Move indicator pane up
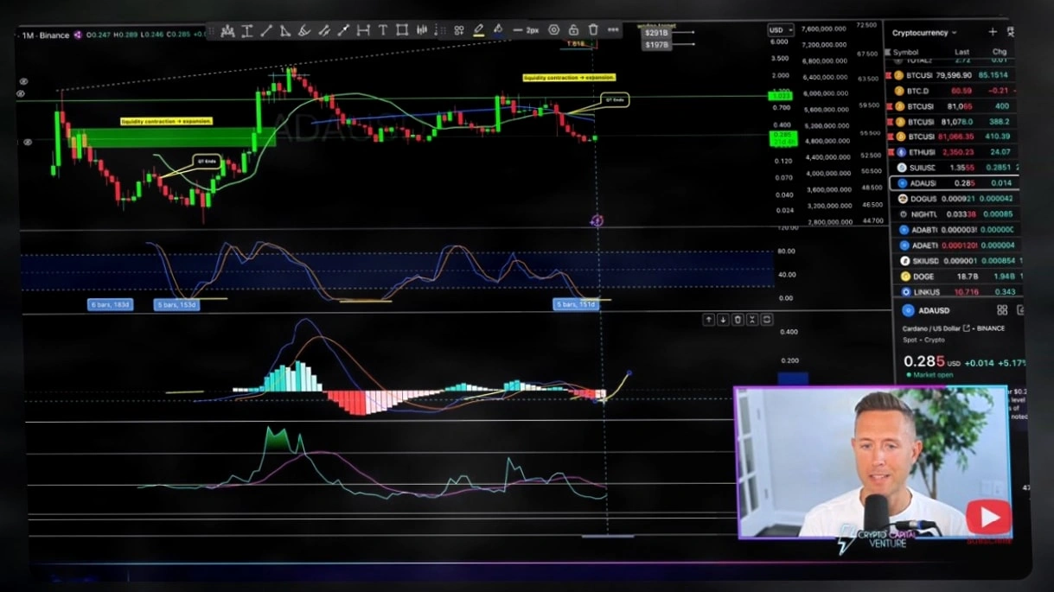The image size is (1054, 592). point(708,320)
